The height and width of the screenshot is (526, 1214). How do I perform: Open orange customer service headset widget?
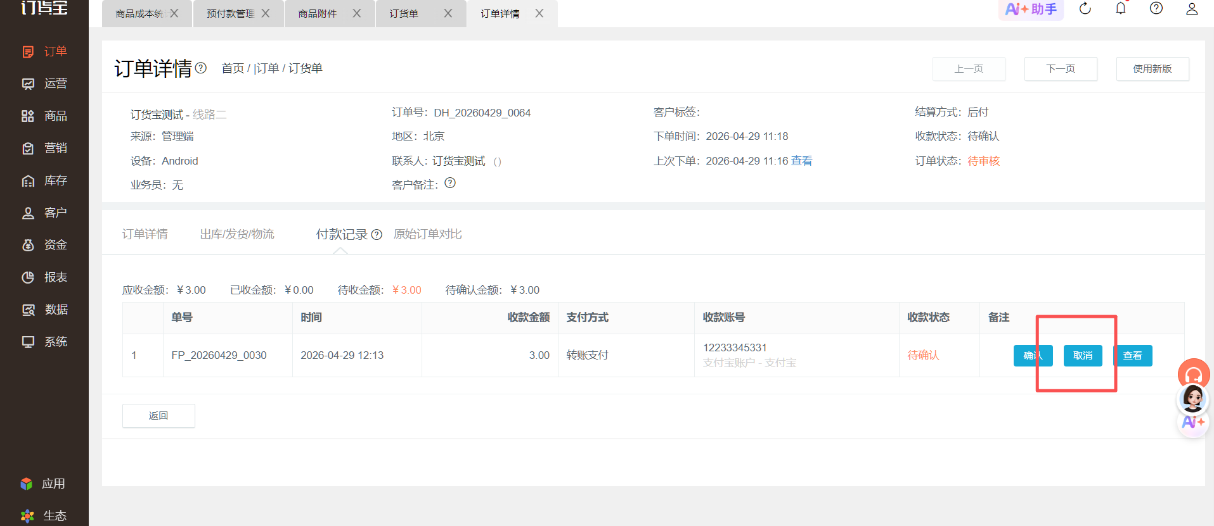pyautogui.click(x=1194, y=373)
